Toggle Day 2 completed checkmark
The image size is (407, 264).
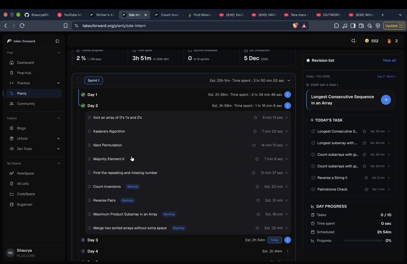point(83,106)
